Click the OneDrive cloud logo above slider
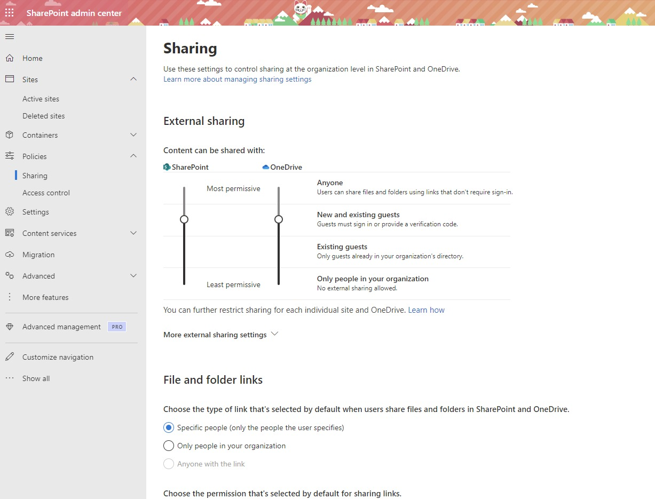 point(266,167)
